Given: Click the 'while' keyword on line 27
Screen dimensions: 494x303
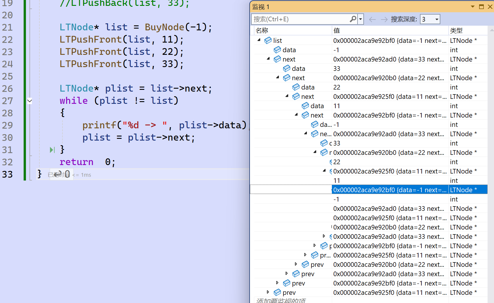Looking at the screenshot, I should [x=74, y=101].
